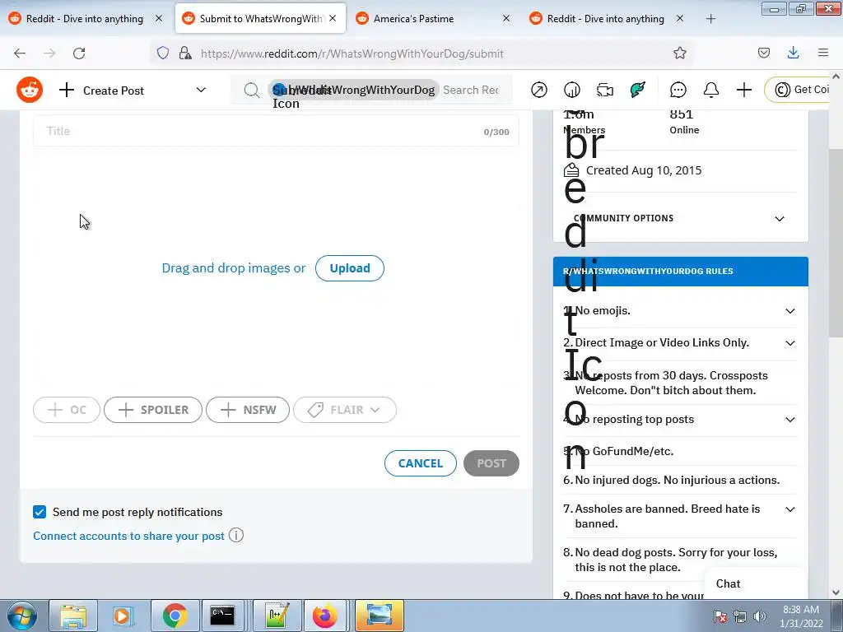Bookmark the page with the star icon
The width and height of the screenshot is (843, 632).
click(x=679, y=53)
